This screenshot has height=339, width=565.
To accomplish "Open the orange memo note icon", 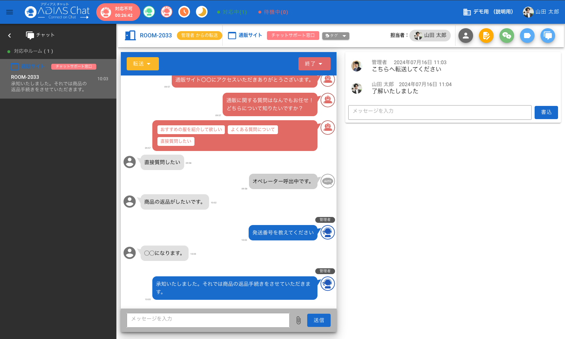I will click(486, 36).
